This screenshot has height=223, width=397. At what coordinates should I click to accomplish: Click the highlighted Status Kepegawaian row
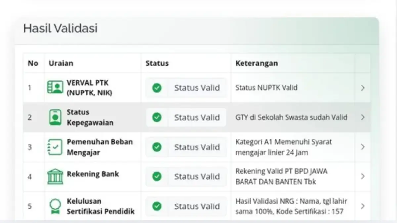point(198,117)
